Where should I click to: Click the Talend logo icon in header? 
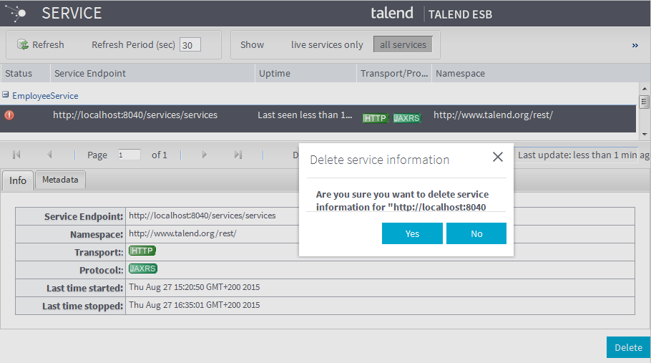[16, 14]
